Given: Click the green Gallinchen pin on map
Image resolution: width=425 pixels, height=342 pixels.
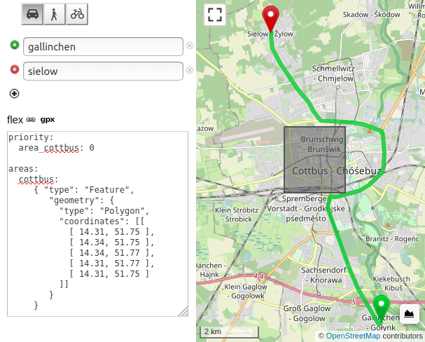Looking at the screenshot, I should (381, 306).
